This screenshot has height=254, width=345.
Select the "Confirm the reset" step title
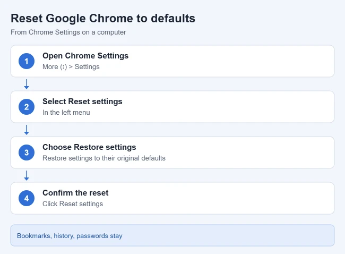click(75, 193)
